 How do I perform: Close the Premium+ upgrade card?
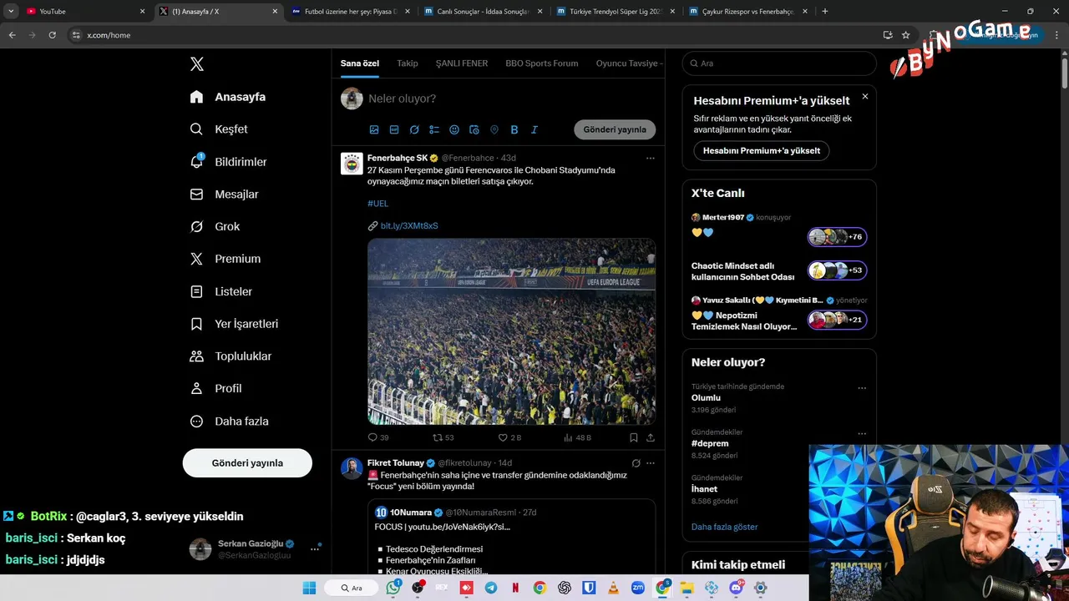pyautogui.click(x=865, y=97)
